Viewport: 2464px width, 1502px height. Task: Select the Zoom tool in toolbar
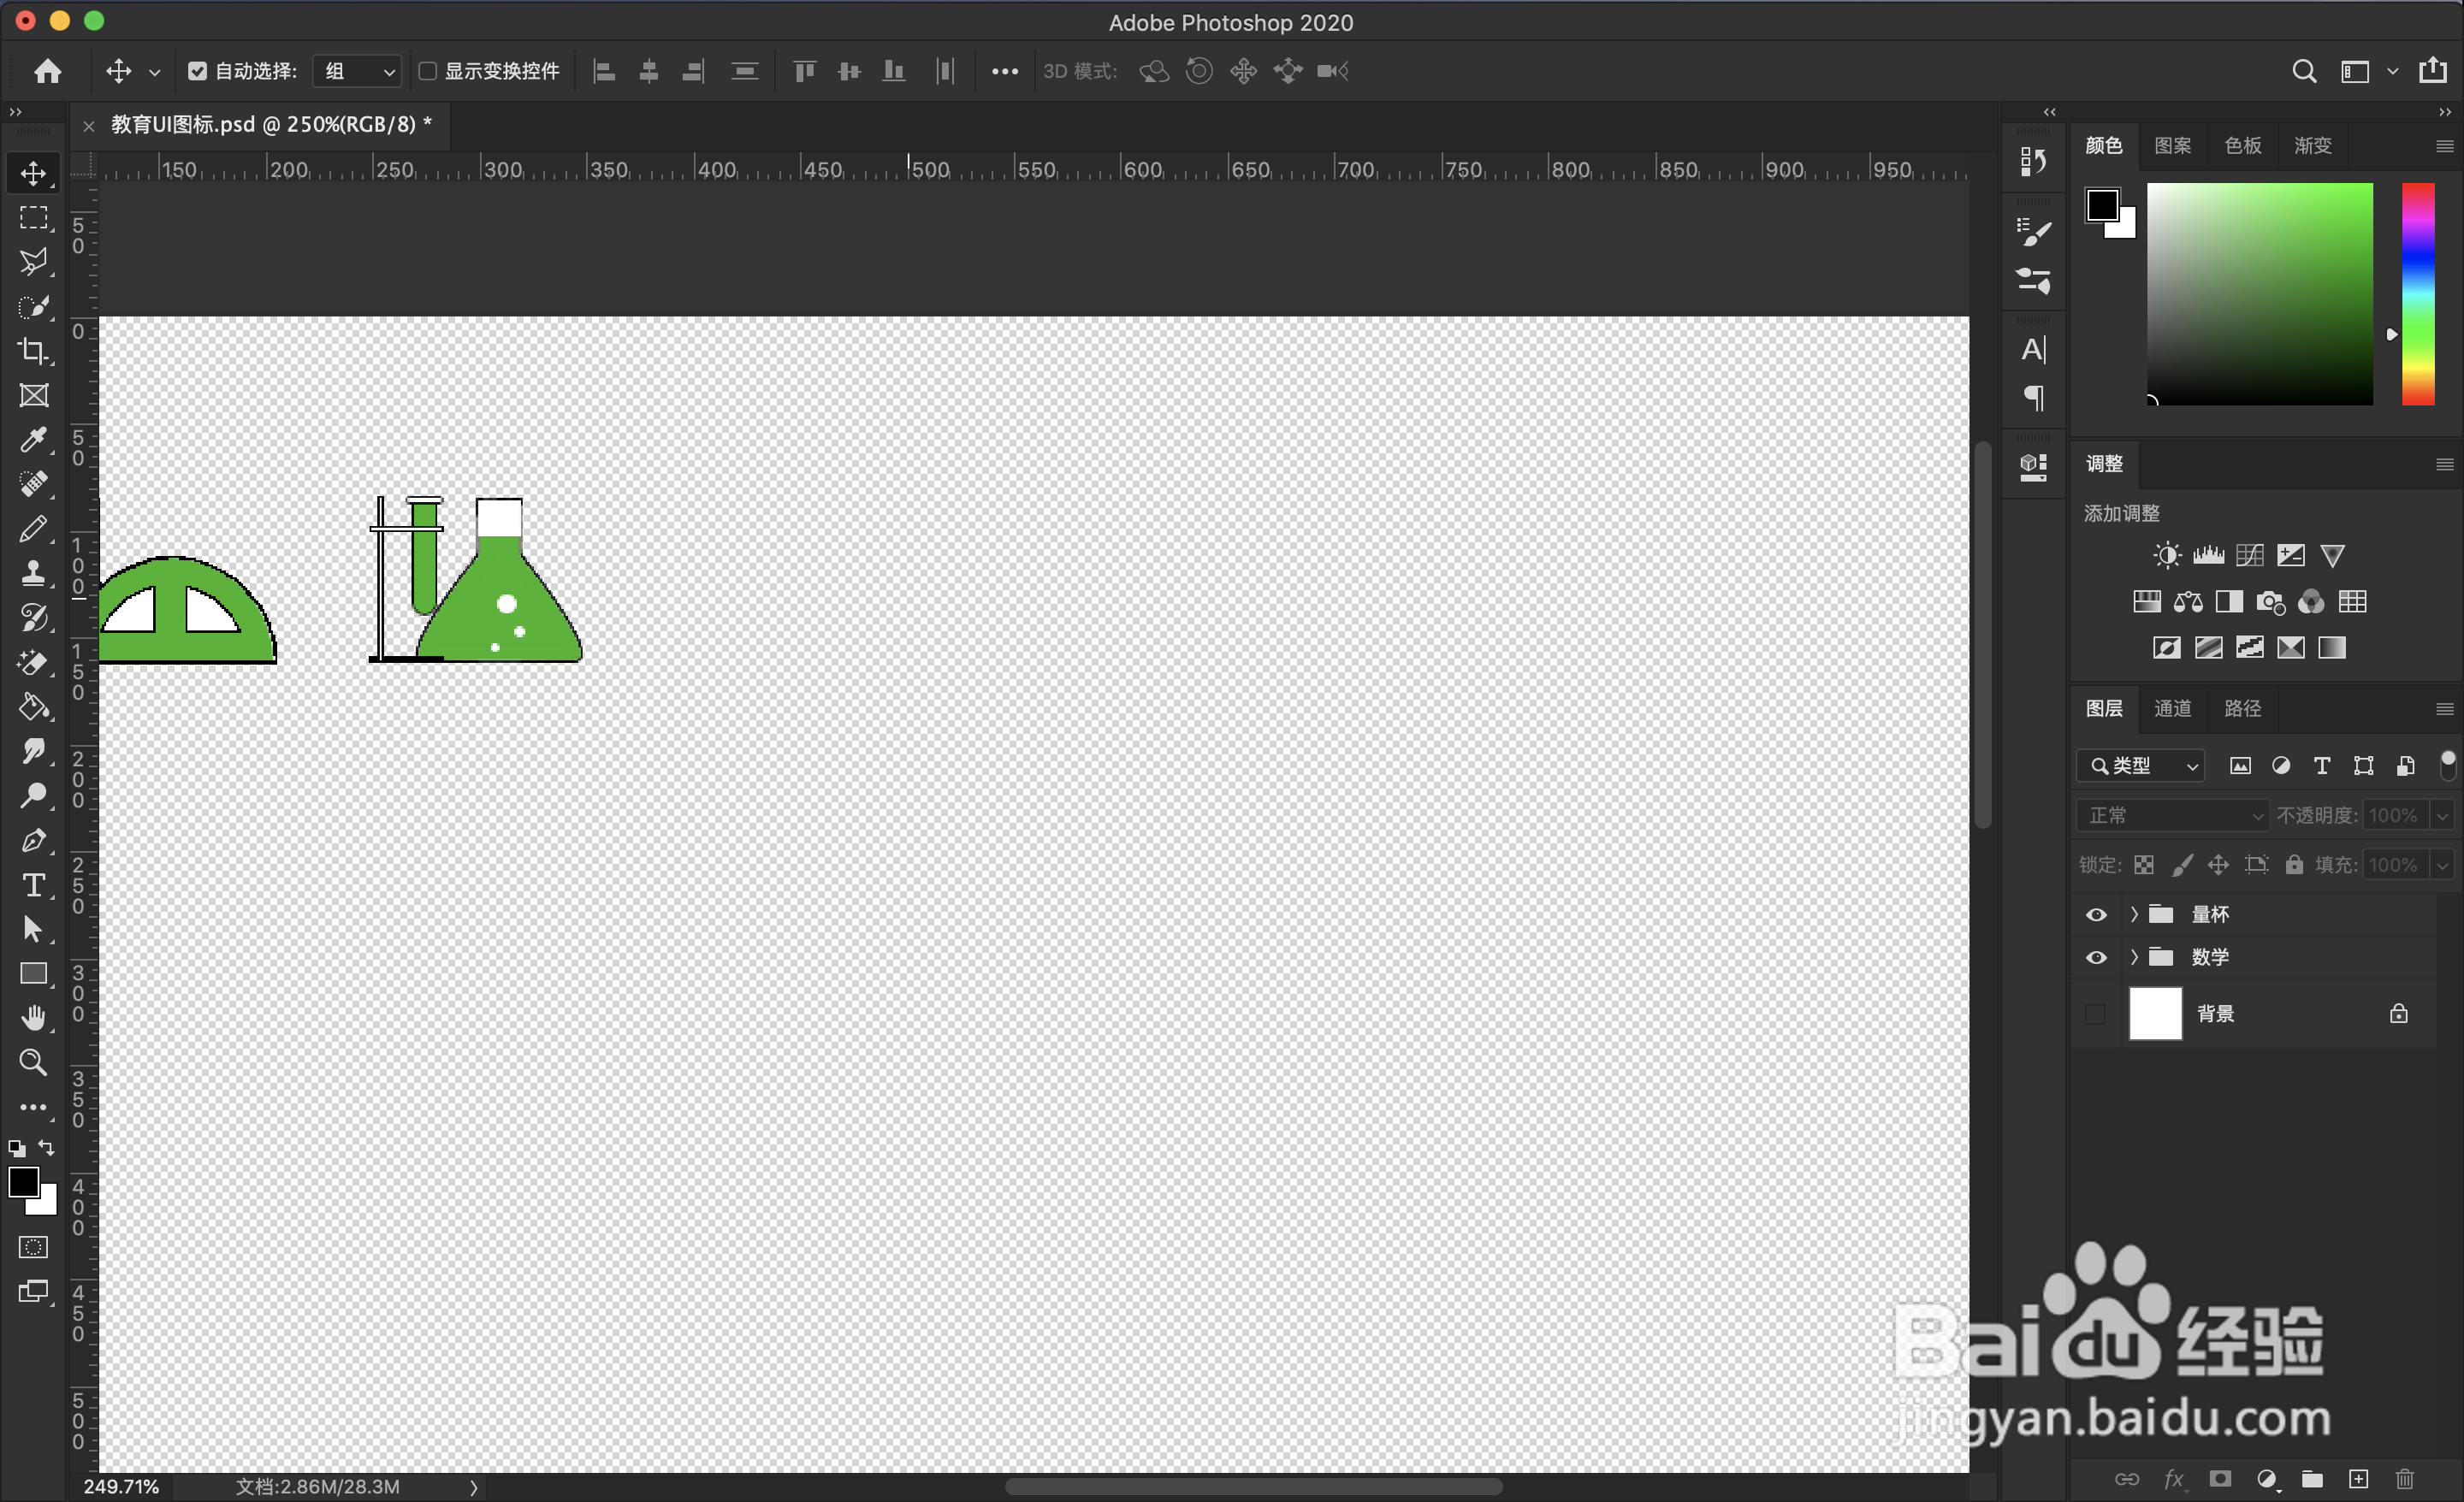[33, 1062]
